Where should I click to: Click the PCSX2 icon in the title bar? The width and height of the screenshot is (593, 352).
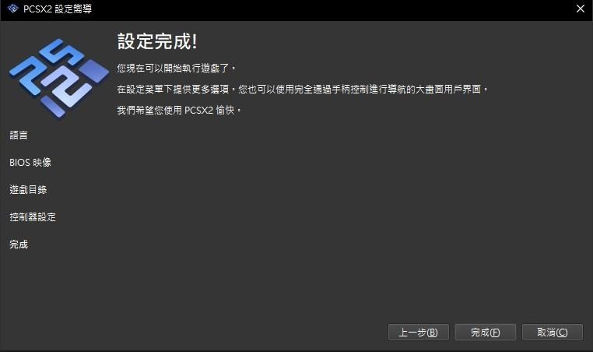point(13,9)
